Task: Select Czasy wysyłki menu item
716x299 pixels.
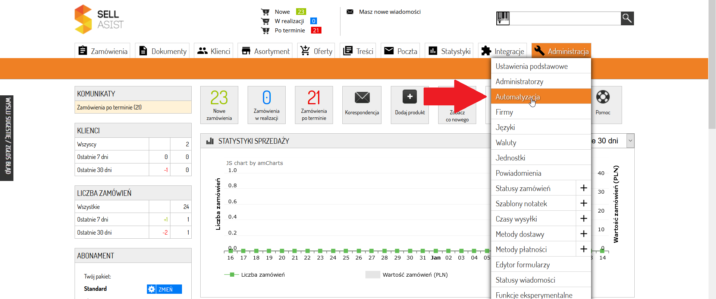Action: click(534, 219)
